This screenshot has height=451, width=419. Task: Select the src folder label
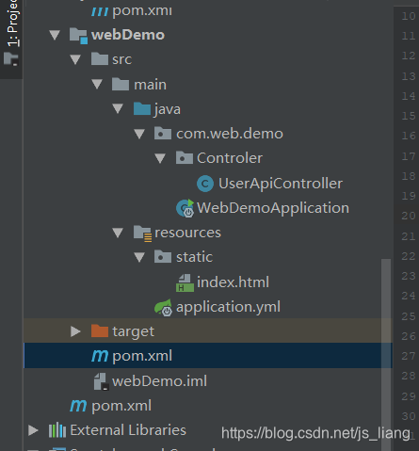(x=121, y=59)
